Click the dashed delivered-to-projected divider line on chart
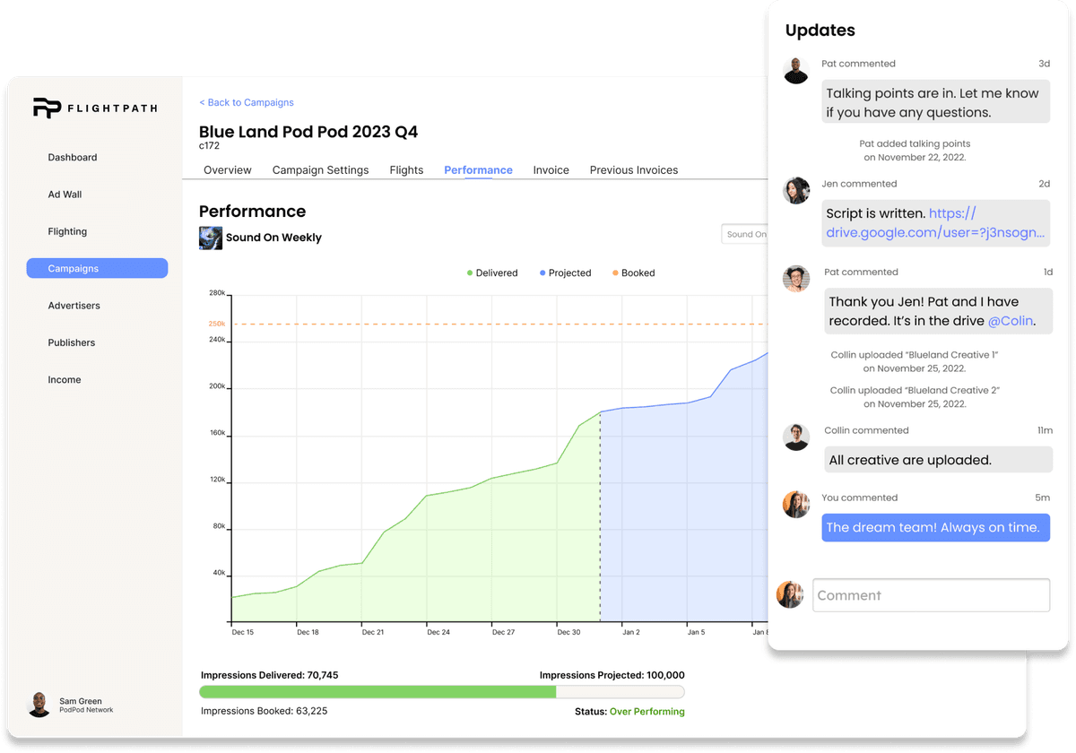This screenshot has width=1076, height=753. click(600, 516)
